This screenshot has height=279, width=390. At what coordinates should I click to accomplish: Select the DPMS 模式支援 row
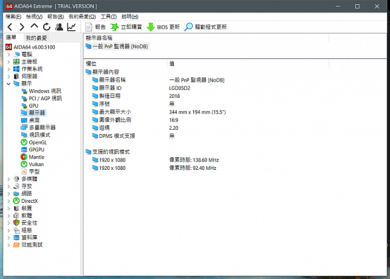point(114,136)
